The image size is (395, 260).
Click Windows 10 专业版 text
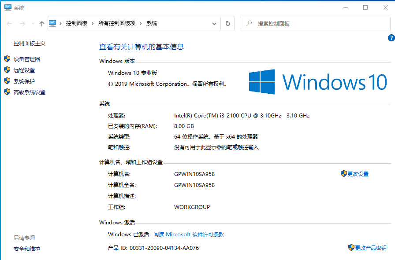click(133, 73)
